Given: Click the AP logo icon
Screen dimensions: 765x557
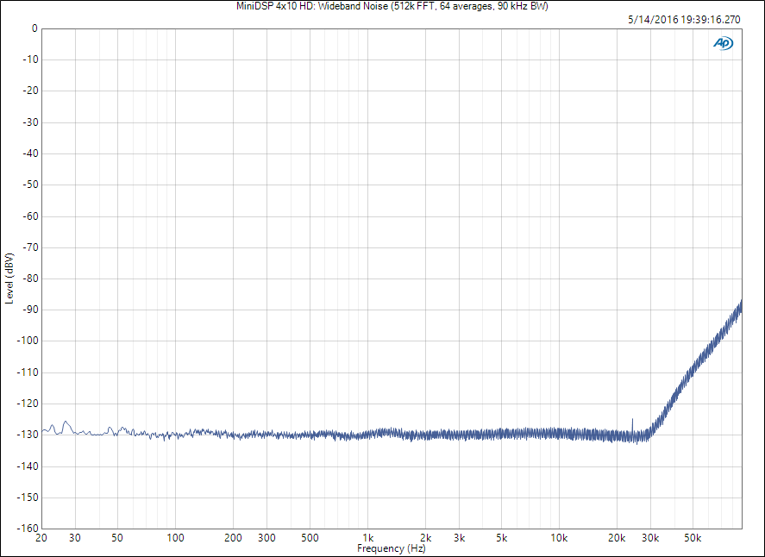Looking at the screenshot, I should coord(723,43).
